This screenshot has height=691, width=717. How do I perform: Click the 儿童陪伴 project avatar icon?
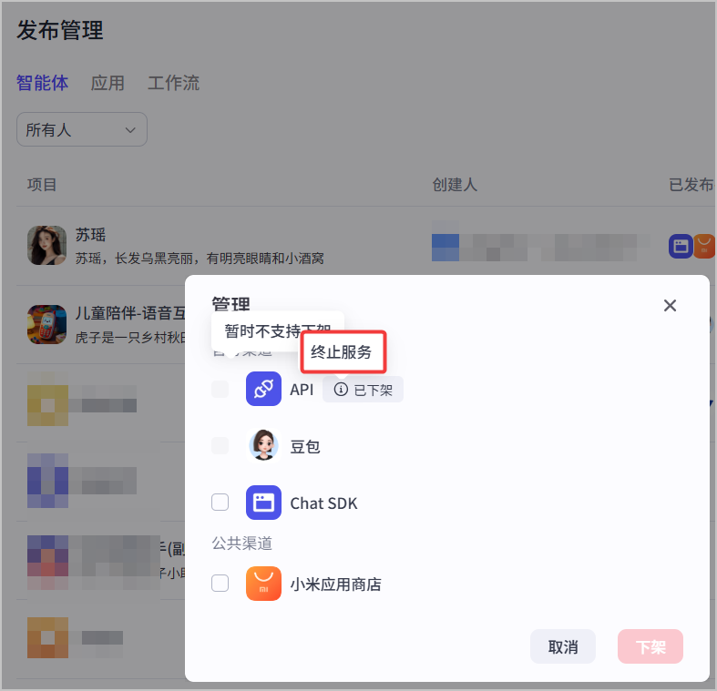click(46, 324)
